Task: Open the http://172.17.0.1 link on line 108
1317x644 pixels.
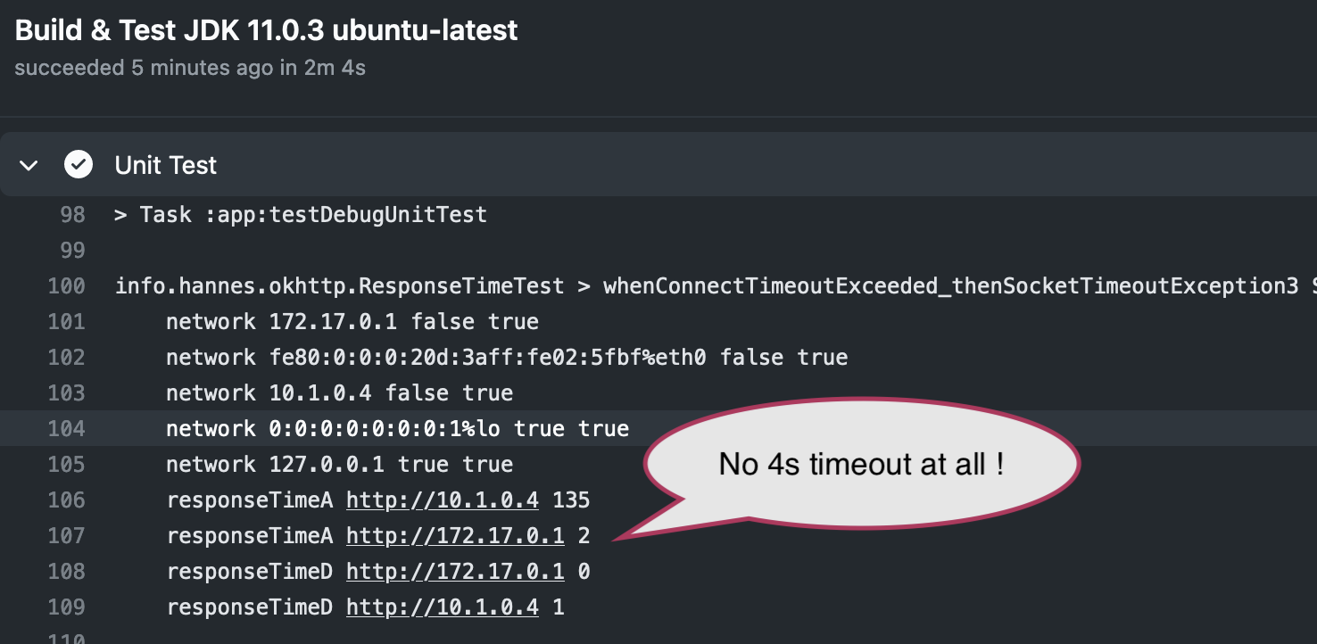Action: (x=456, y=571)
